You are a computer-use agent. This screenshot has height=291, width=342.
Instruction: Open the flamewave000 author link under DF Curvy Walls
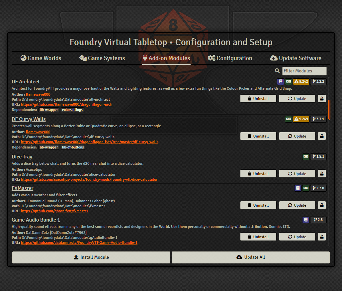pyautogui.click(x=38, y=132)
